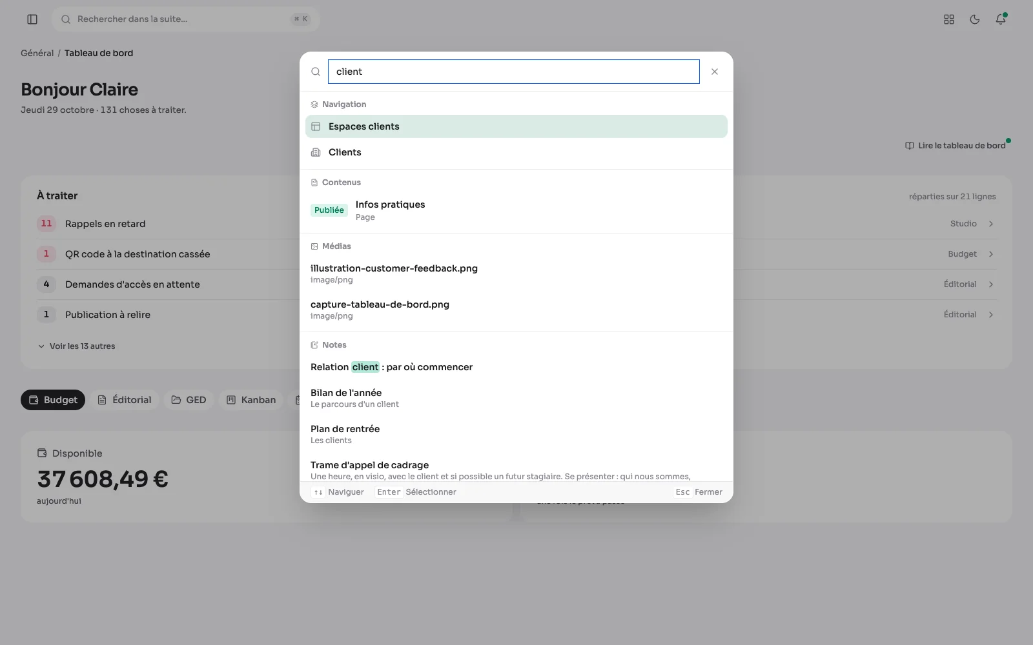Open the Clients navigation result

pos(516,152)
